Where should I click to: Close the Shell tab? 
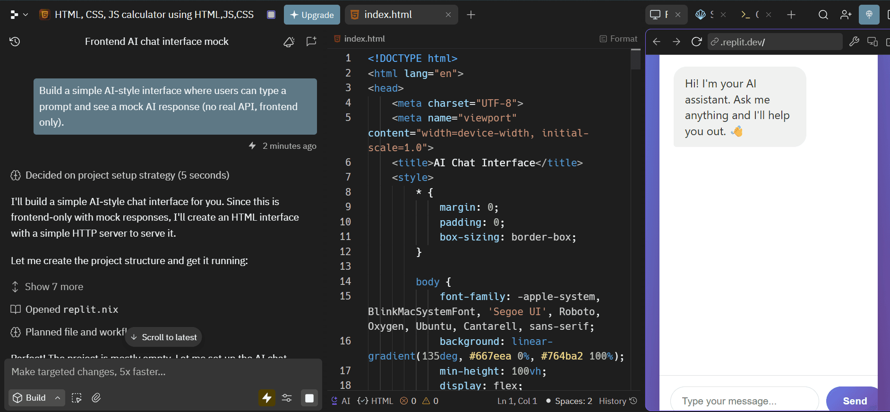coord(723,15)
